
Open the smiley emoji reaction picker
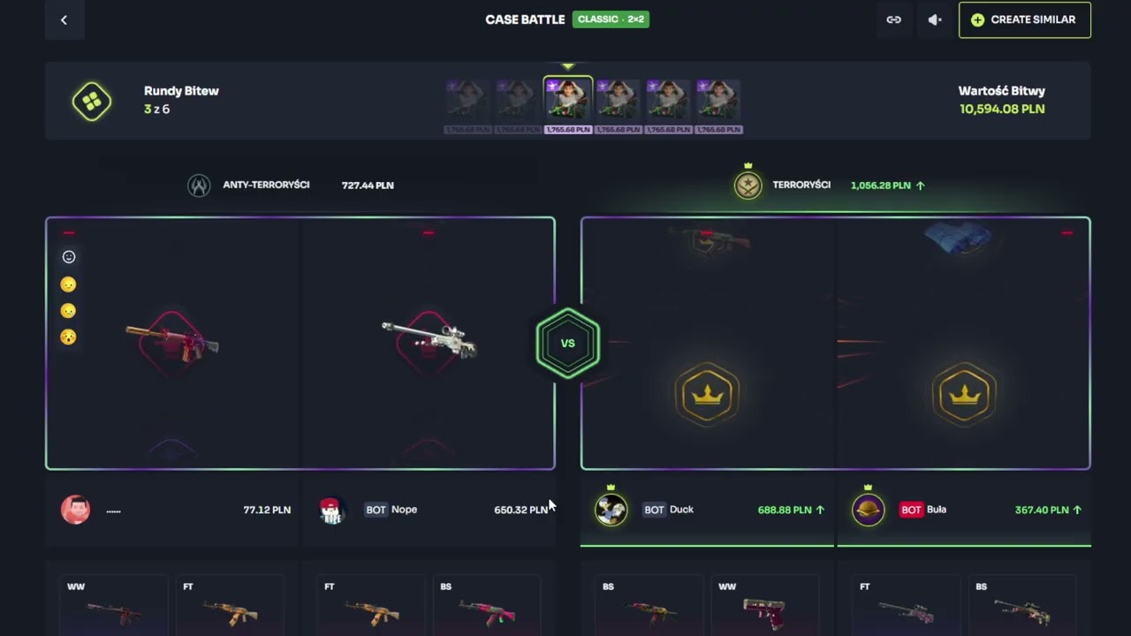click(69, 257)
